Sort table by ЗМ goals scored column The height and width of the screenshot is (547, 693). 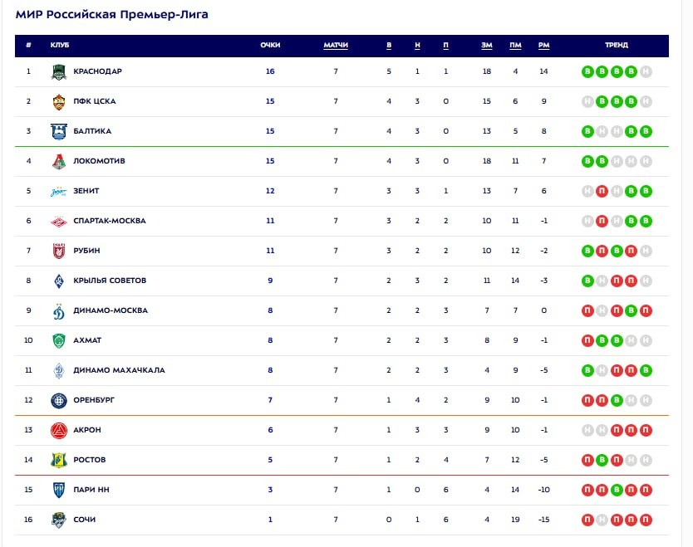coord(487,45)
